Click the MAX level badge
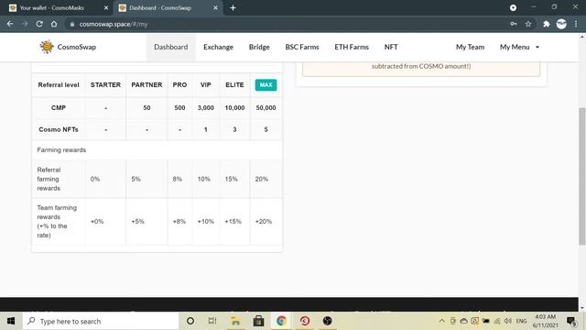Screen dimensions: 586x330 pos(266,85)
